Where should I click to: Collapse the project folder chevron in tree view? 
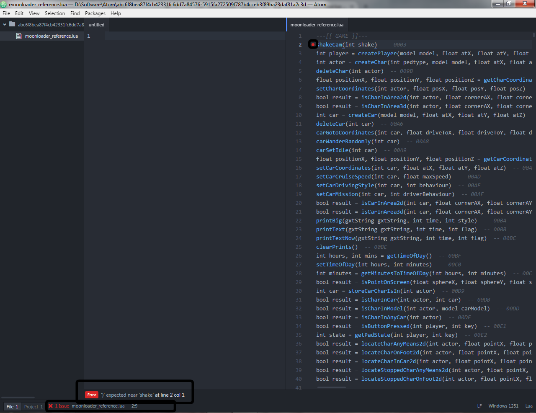[x=5, y=25]
